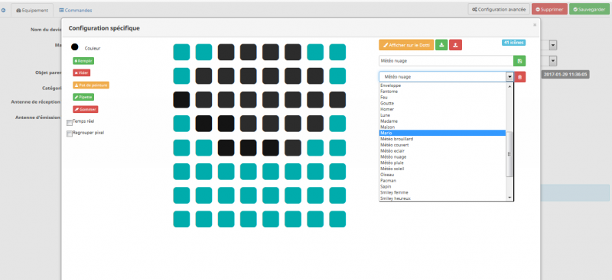The image size is (612, 280).
Task: Click bottom-left teal pixel of the grid
Action: coord(181,219)
